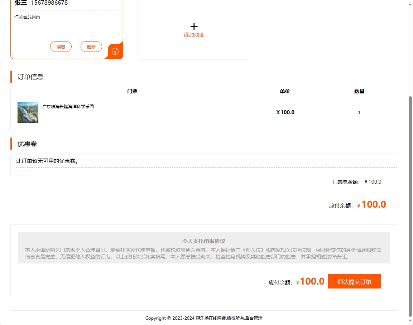413x325 pixels.
Task: Click 确认提交订单 to submit the order
Action: tap(354, 281)
